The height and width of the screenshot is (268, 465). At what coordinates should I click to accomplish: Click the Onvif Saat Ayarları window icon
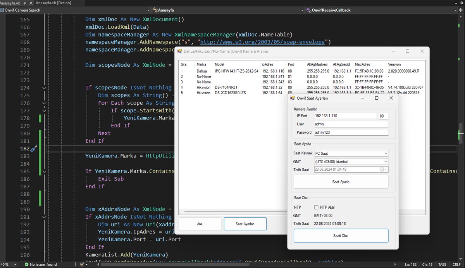[x=293, y=98]
